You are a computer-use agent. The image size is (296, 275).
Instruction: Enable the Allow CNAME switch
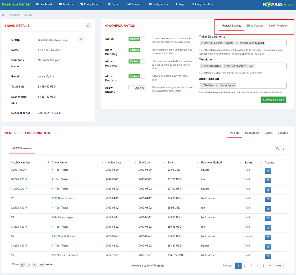tap(137, 88)
